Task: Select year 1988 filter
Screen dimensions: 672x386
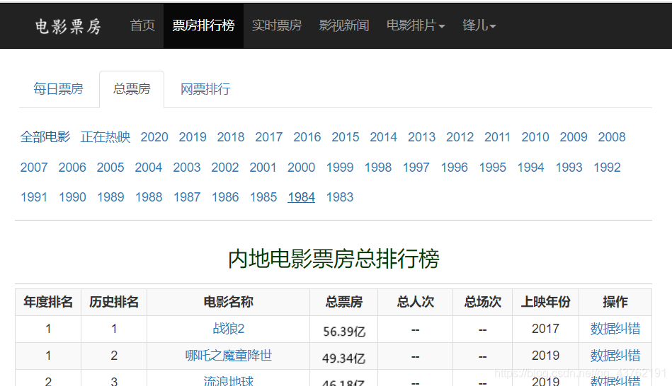Action: (148, 197)
